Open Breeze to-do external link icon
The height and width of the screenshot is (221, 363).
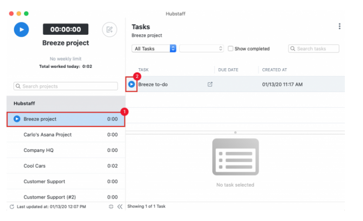pyautogui.click(x=210, y=84)
